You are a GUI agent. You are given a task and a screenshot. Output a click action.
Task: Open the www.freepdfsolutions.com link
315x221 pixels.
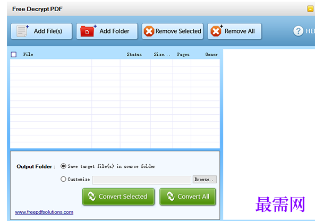pyautogui.click(x=44, y=212)
